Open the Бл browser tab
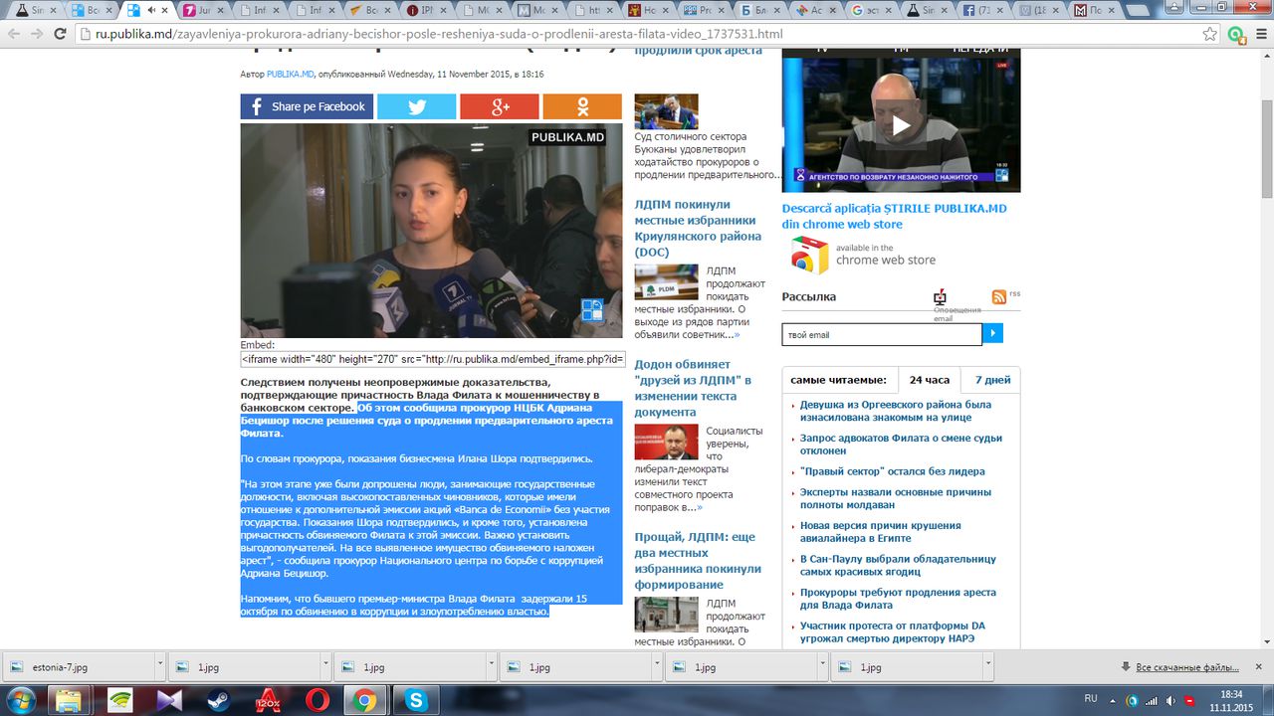Viewport: 1274px width, 716px height. click(760, 11)
